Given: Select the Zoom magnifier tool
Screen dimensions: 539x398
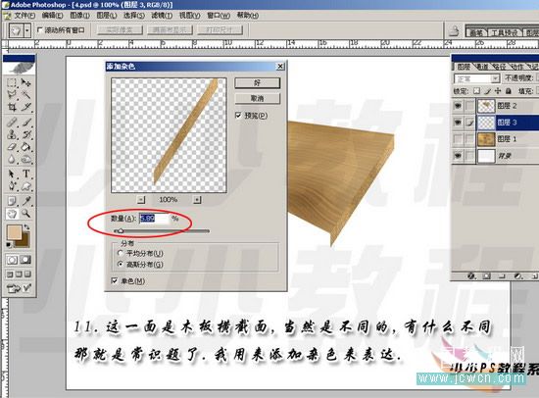Looking at the screenshot, I should (x=26, y=214).
